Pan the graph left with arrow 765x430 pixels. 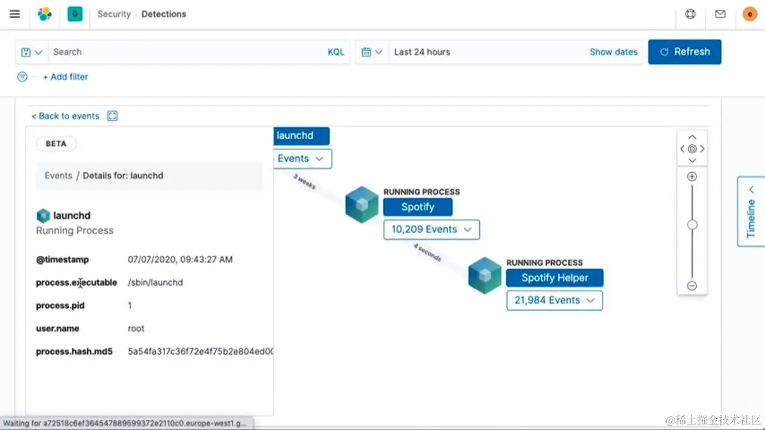pyautogui.click(x=683, y=148)
